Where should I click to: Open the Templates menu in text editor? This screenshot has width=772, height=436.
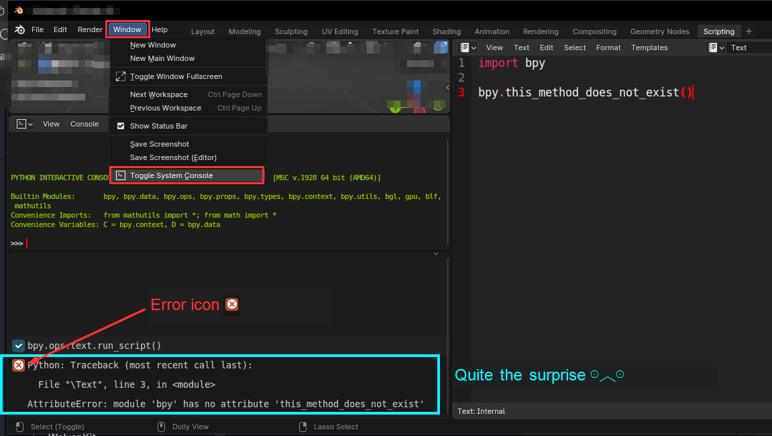pyautogui.click(x=649, y=48)
